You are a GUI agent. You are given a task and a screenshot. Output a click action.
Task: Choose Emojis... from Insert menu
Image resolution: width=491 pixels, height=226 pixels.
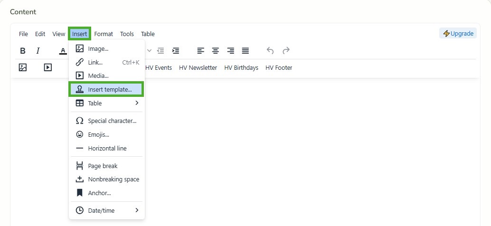[106, 134]
